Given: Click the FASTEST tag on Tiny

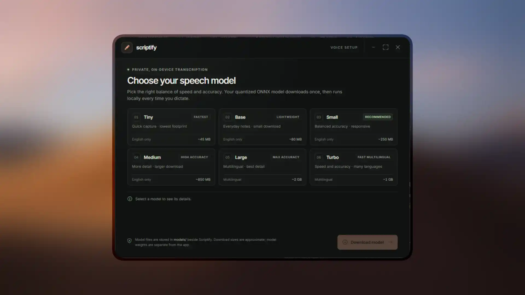Looking at the screenshot, I should [x=201, y=117].
